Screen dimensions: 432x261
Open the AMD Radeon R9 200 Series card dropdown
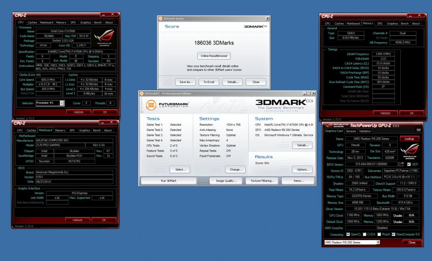[378, 242]
